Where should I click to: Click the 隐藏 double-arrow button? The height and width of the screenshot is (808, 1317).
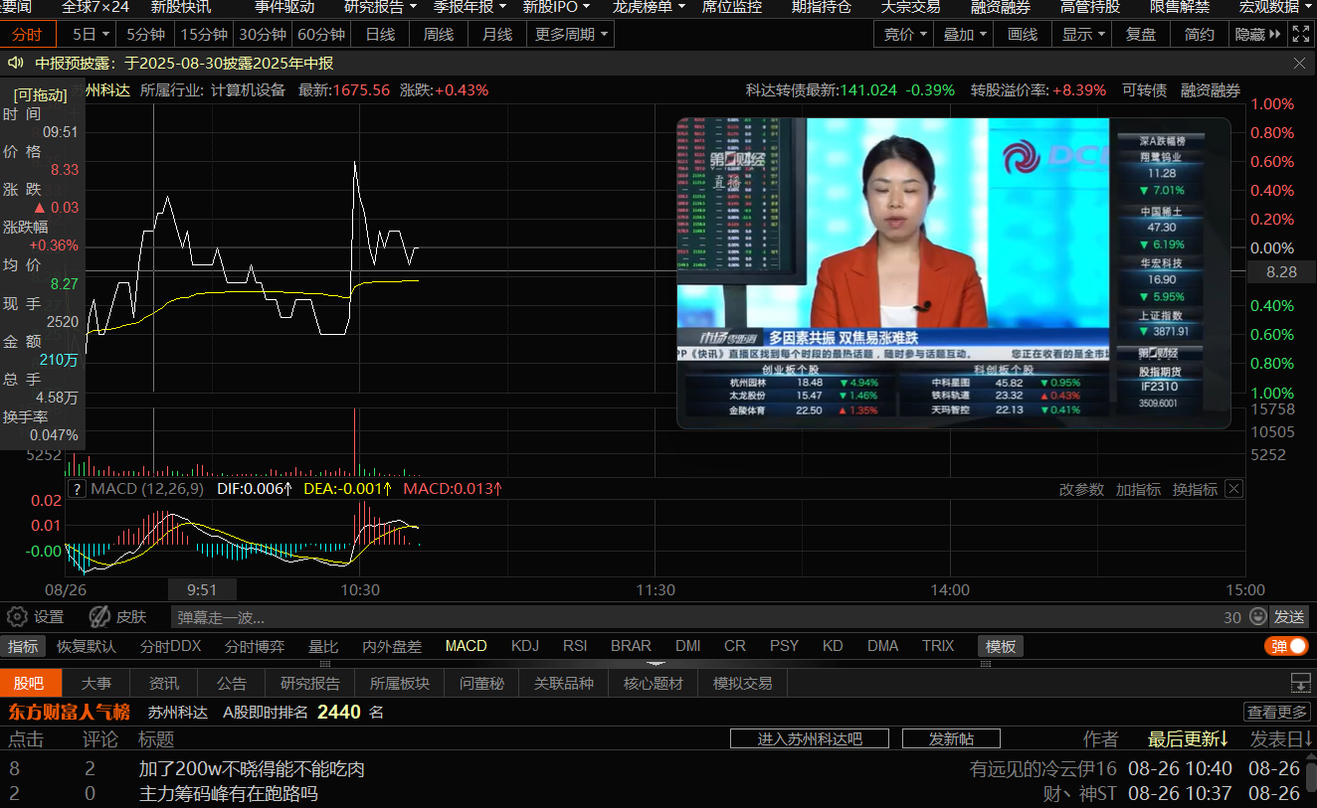[1257, 34]
